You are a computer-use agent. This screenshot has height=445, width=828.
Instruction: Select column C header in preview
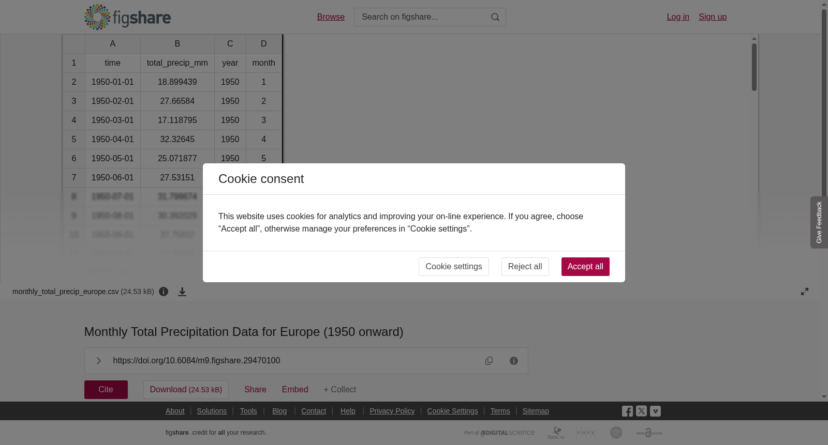pos(230,44)
